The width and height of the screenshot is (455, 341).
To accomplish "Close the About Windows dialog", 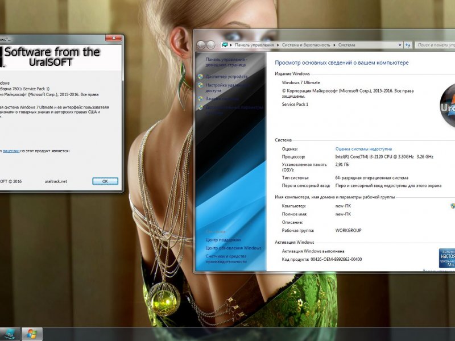I will click(x=113, y=38).
